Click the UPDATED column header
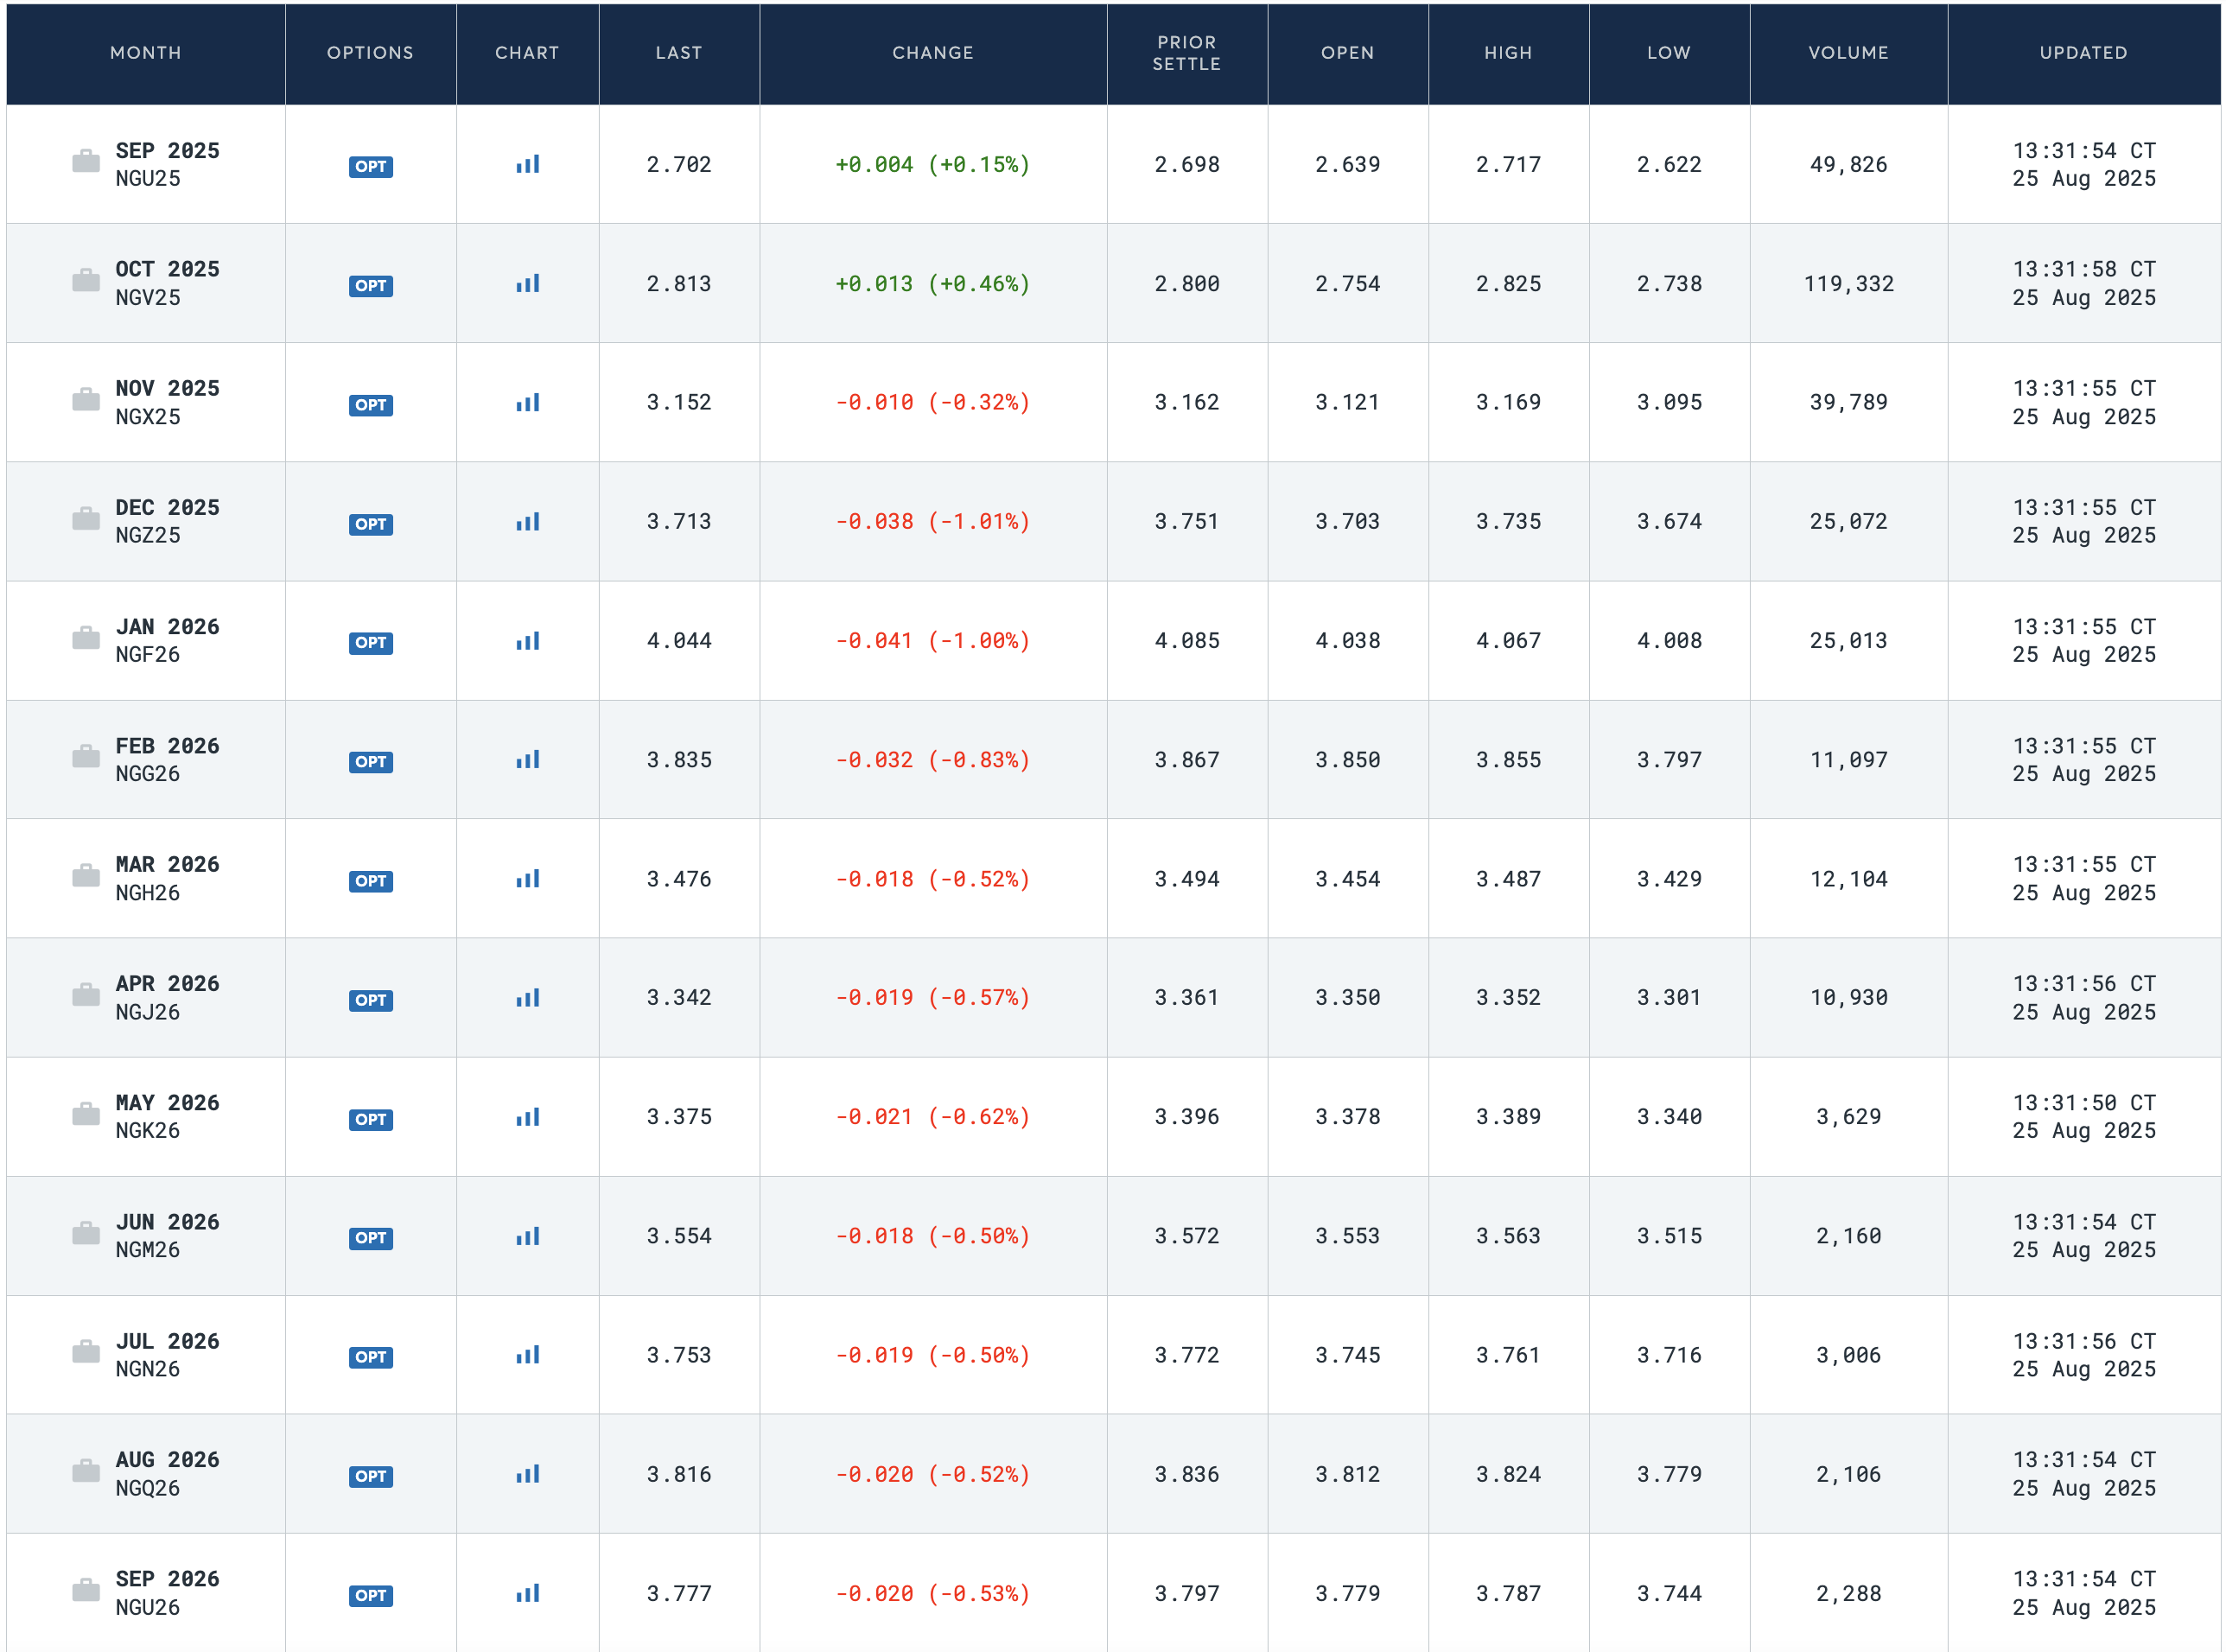This screenshot has width=2226, height=1652. click(2083, 53)
